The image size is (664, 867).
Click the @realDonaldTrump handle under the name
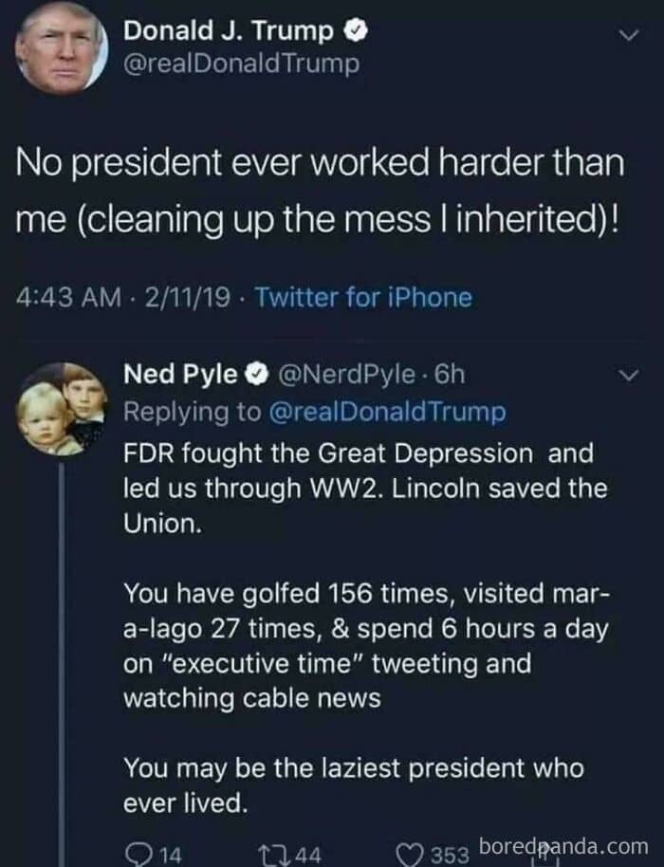point(242,65)
